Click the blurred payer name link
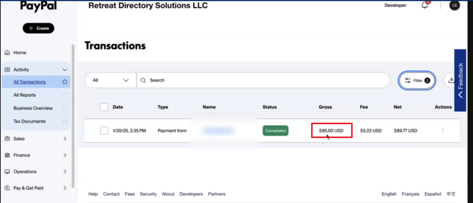Image resolution: width=473 pixels, height=203 pixels. pyautogui.click(x=219, y=131)
